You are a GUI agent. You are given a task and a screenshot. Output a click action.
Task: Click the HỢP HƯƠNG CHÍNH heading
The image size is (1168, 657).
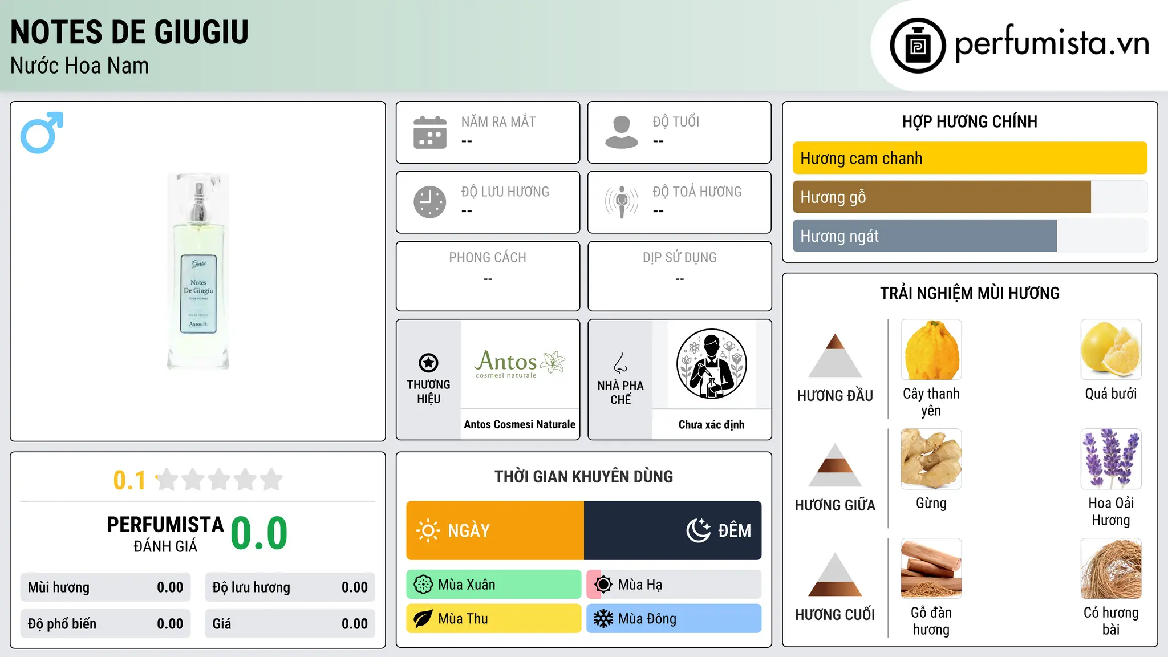click(970, 121)
